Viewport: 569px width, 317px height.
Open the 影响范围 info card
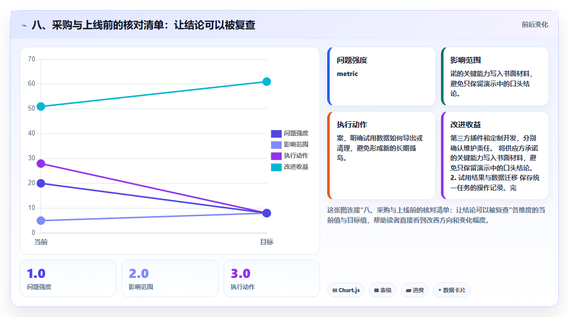click(495, 77)
